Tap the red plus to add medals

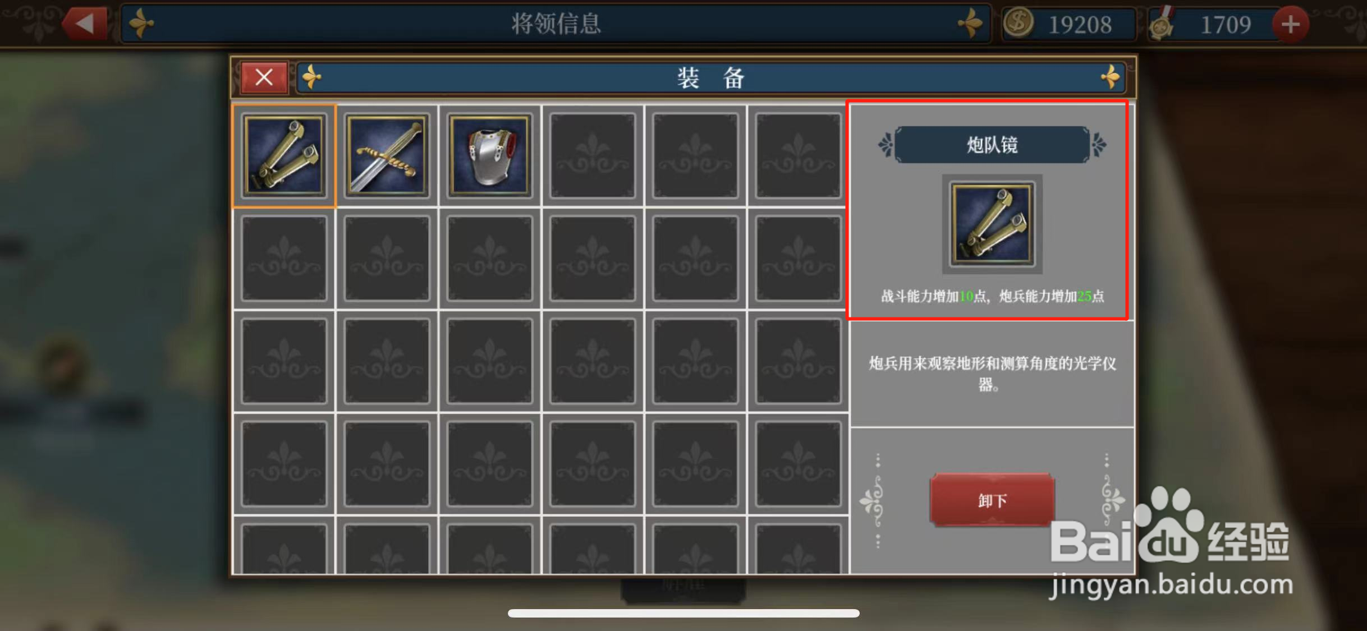point(1291,24)
